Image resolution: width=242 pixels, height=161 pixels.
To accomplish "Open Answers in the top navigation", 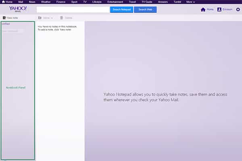I will [163, 2].
